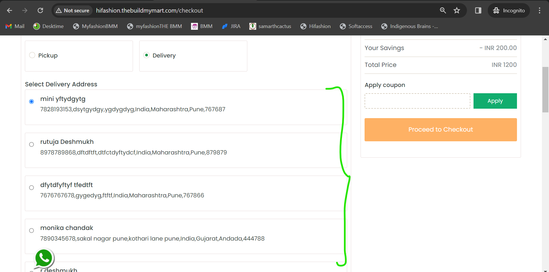Click the address line ending 444788
This screenshot has height=272, width=549.
tap(152, 239)
